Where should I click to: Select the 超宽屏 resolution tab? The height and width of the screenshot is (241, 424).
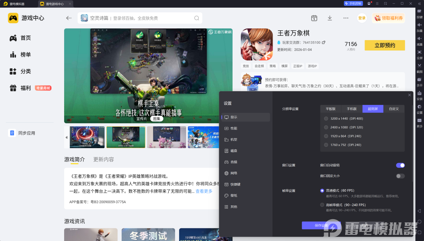pyautogui.click(x=373, y=109)
